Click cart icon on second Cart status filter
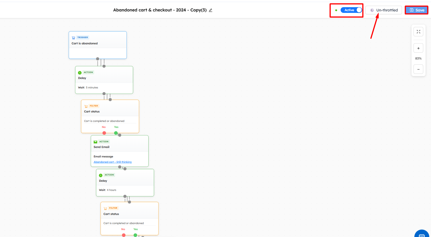The image size is (431, 237). tap(105, 208)
